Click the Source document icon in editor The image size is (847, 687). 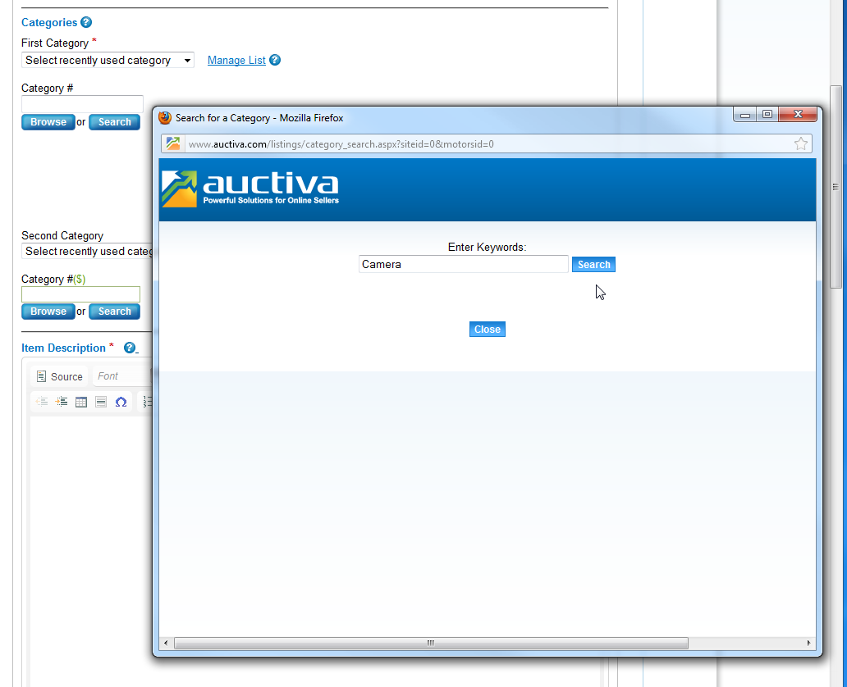tap(41, 376)
